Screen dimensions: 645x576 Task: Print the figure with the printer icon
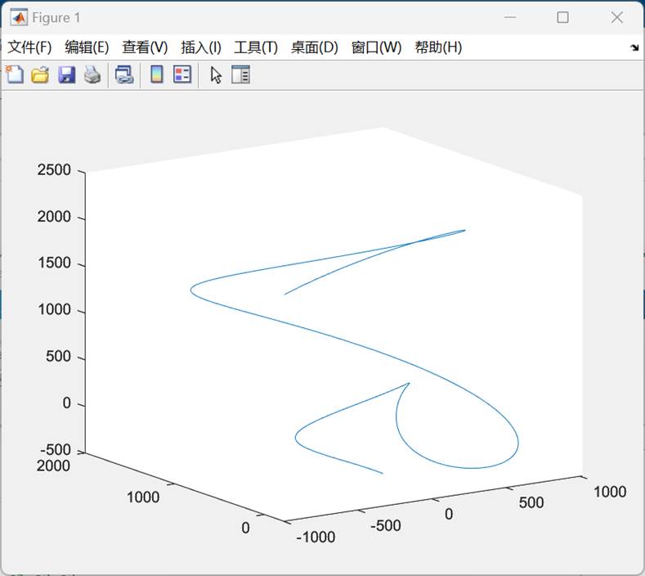[x=92, y=75]
